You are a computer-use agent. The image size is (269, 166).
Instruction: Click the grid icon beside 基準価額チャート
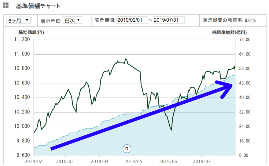tap(6, 5)
